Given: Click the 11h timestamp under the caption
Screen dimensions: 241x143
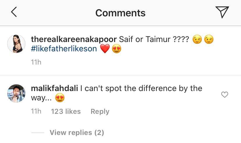Looking at the screenshot, I should coord(36,62).
